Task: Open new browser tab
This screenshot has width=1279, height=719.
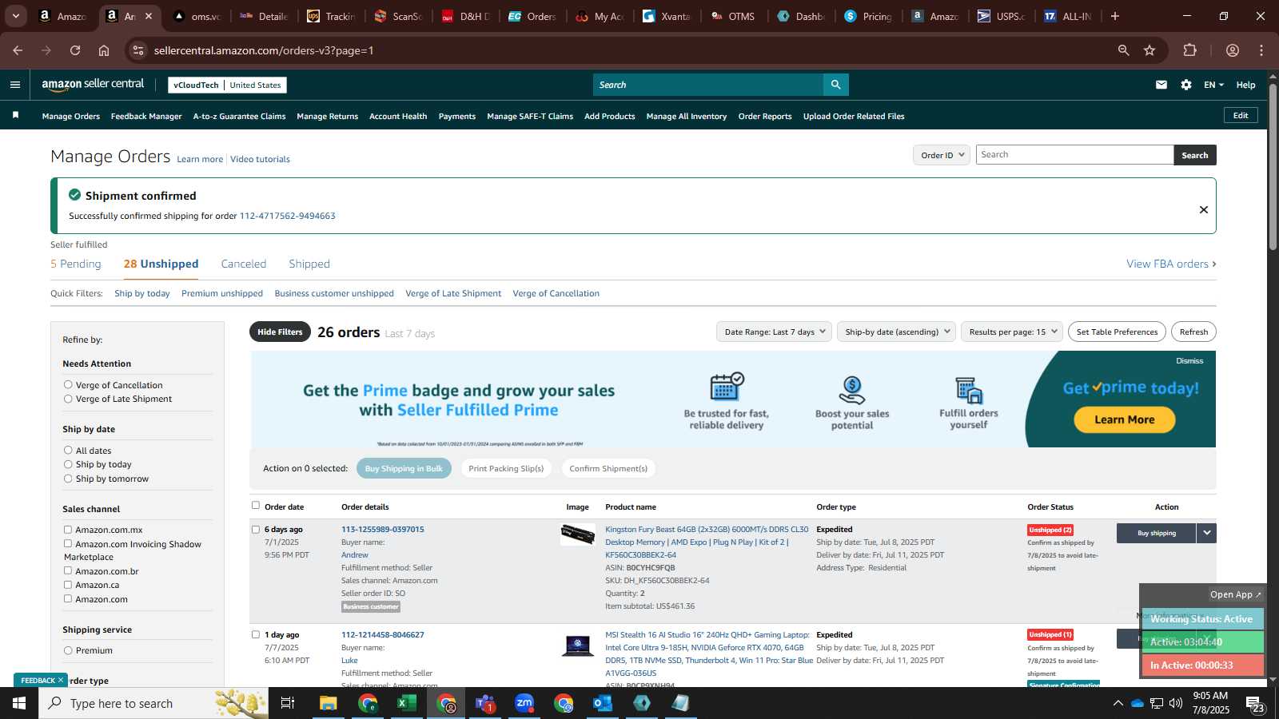Action: coord(1115,16)
